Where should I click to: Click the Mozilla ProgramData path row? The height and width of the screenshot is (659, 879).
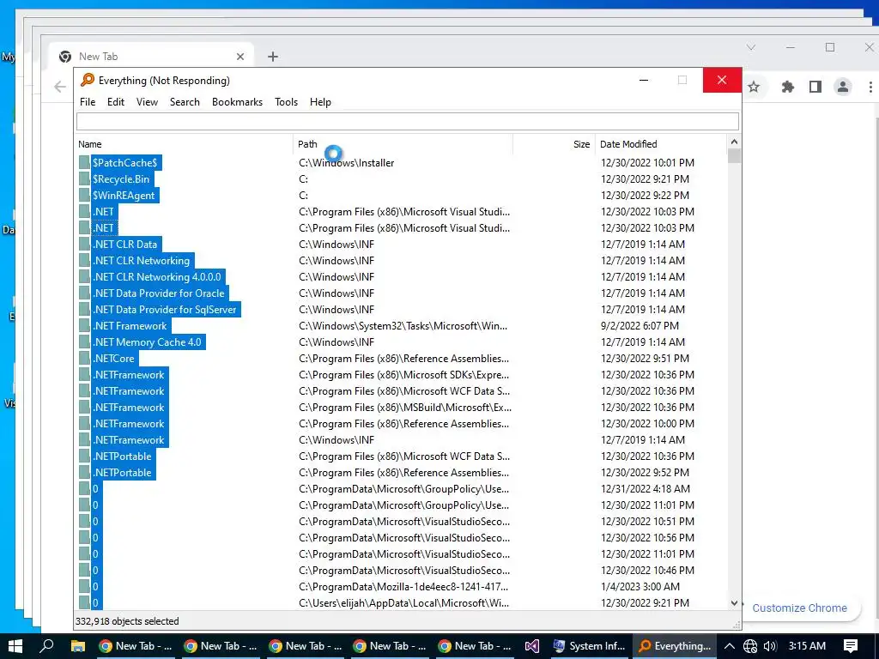coord(403,587)
